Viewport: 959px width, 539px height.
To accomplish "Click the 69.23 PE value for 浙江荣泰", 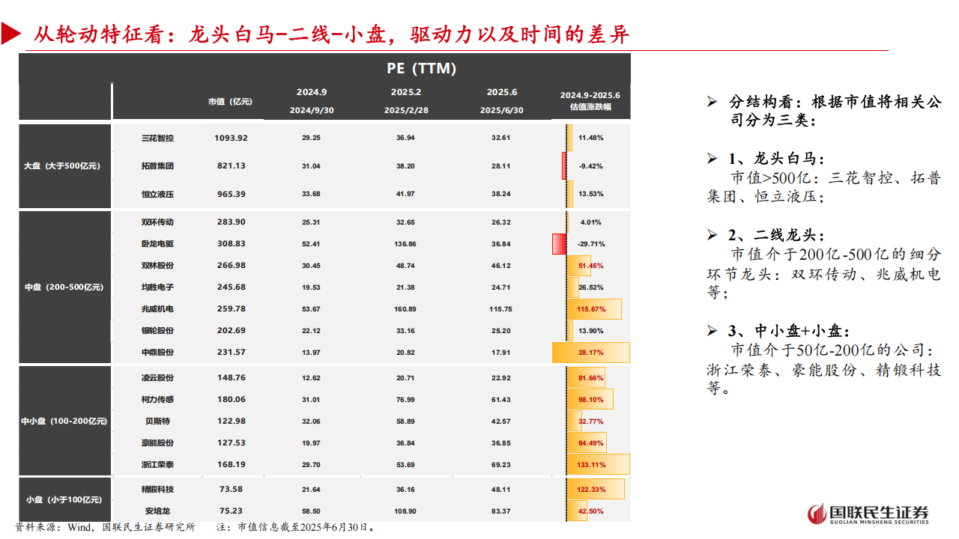I will pos(502,465).
